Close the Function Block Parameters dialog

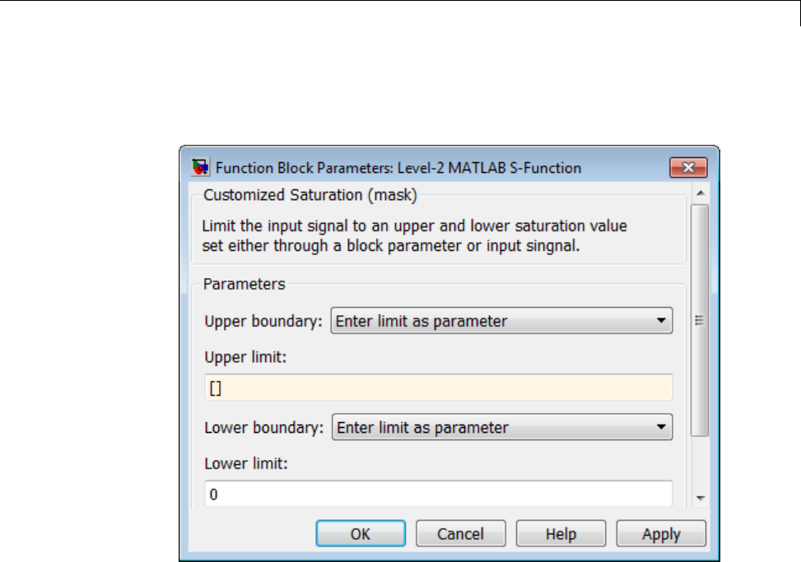pos(688,168)
